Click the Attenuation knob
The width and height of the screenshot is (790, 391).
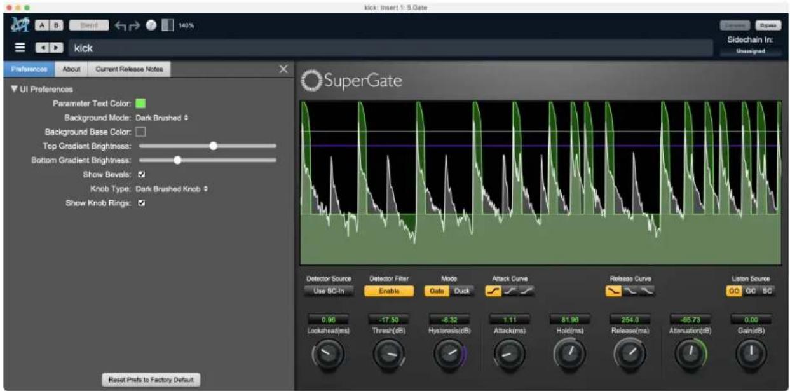691,354
